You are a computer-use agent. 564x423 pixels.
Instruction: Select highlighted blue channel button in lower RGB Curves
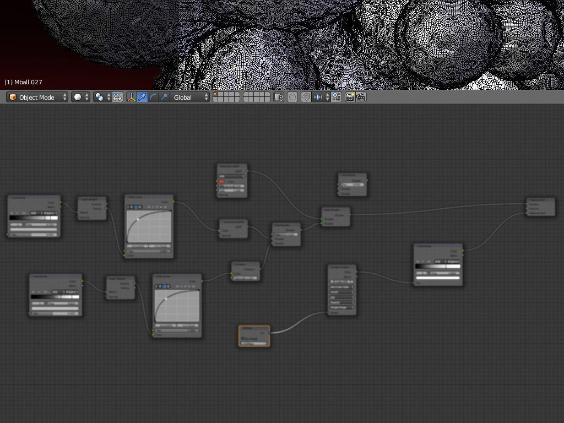pyautogui.click(x=164, y=286)
